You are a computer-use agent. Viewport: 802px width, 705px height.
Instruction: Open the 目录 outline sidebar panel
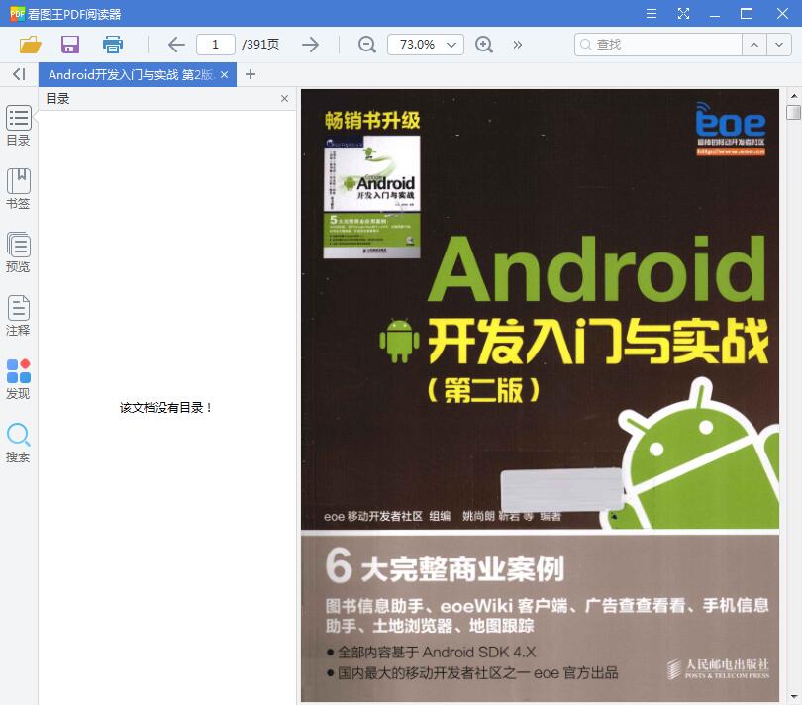pos(19,126)
